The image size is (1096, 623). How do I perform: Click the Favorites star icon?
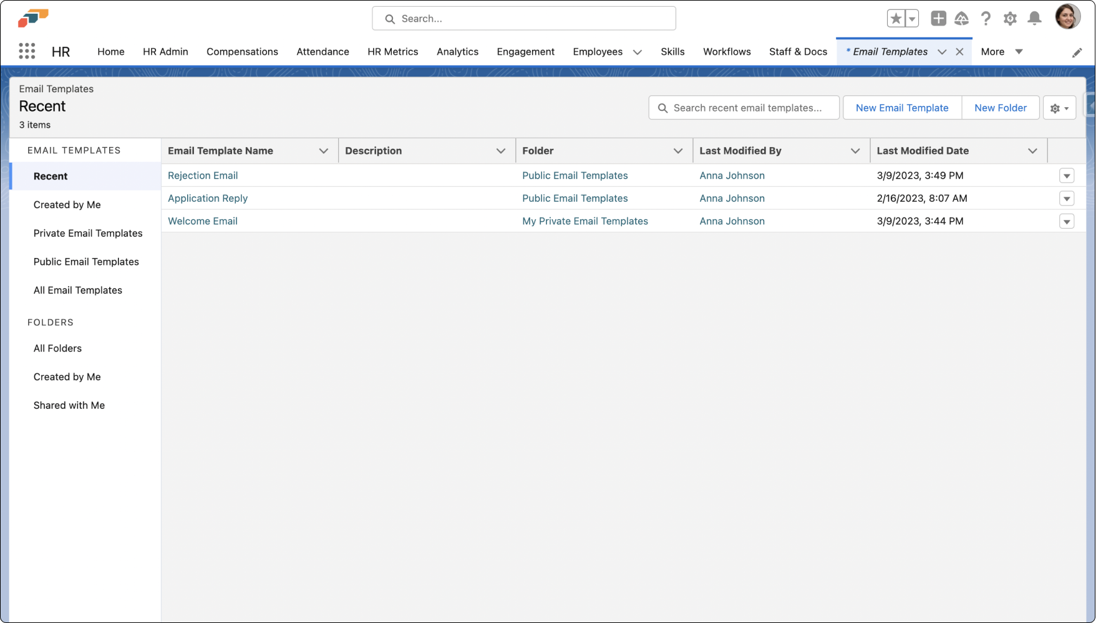896,19
